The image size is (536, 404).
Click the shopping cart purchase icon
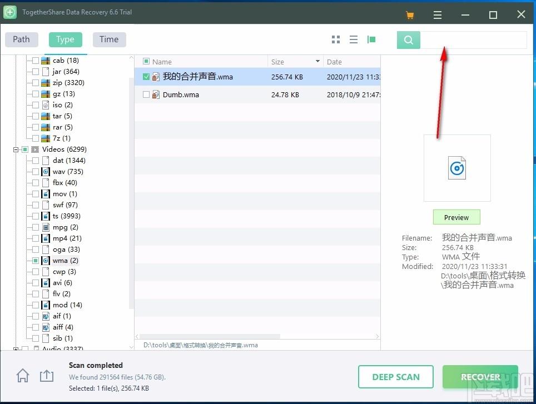pyautogui.click(x=410, y=15)
